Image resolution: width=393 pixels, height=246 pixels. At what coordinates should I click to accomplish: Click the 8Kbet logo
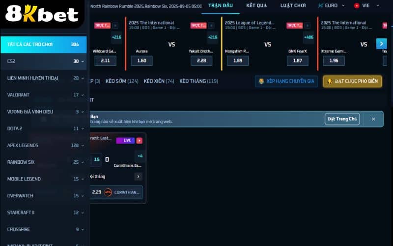pyautogui.click(x=42, y=14)
